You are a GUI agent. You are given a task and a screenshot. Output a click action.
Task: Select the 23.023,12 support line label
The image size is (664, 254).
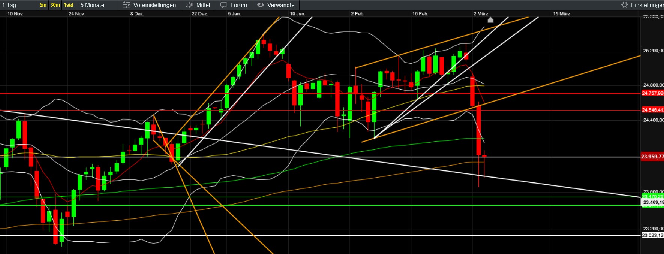click(652, 235)
